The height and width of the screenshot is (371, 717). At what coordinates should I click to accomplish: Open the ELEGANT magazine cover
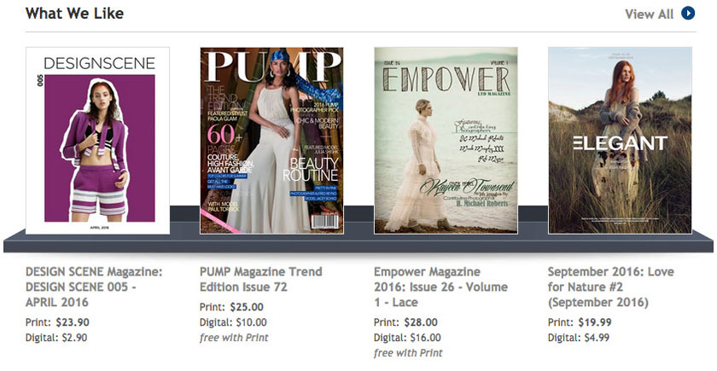tap(620, 141)
